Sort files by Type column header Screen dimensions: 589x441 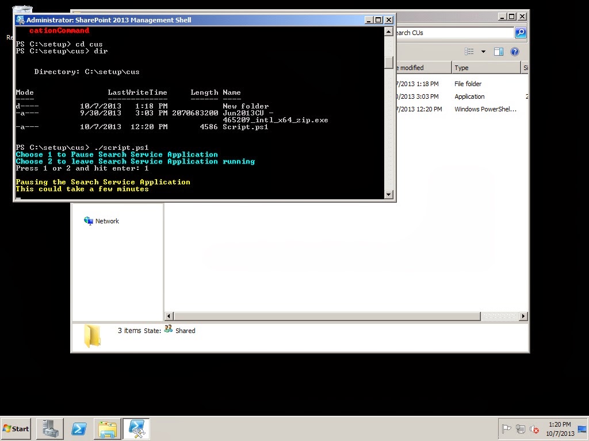(485, 68)
